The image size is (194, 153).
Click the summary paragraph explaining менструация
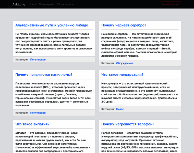[140, 93]
